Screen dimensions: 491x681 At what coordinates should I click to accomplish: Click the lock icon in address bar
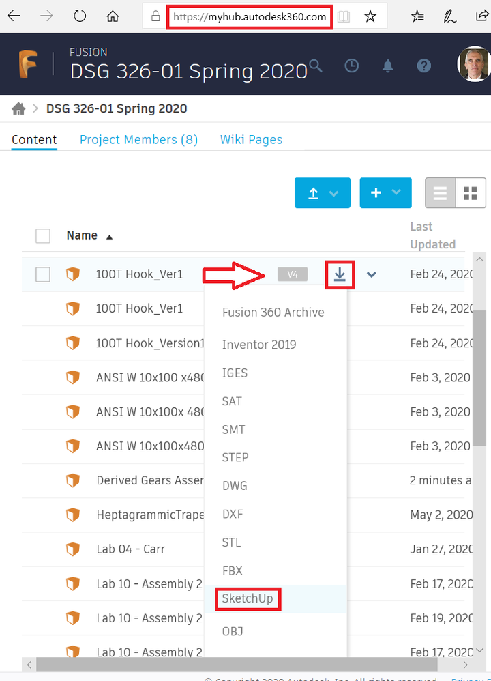tap(155, 16)
